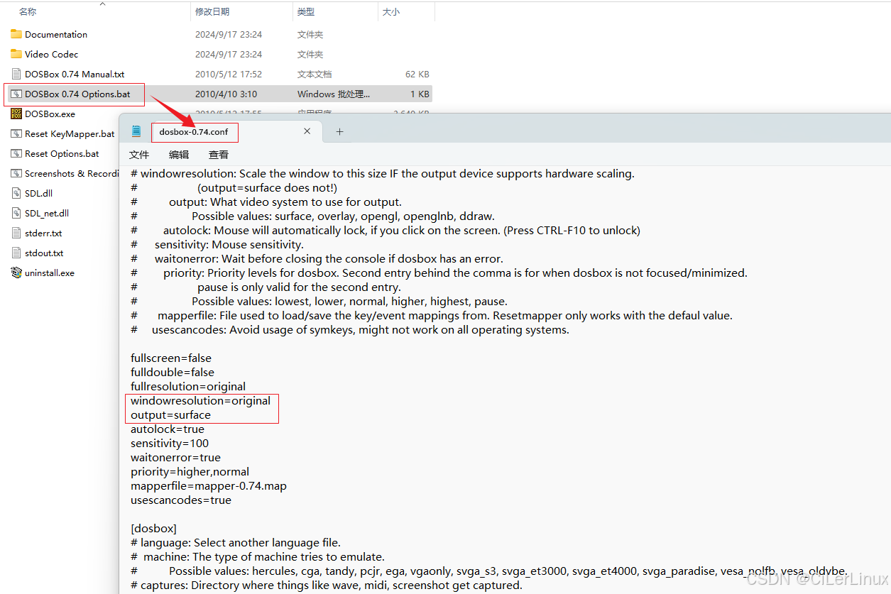Close the dosbox-0.74.conf tab

pos(307,131)
